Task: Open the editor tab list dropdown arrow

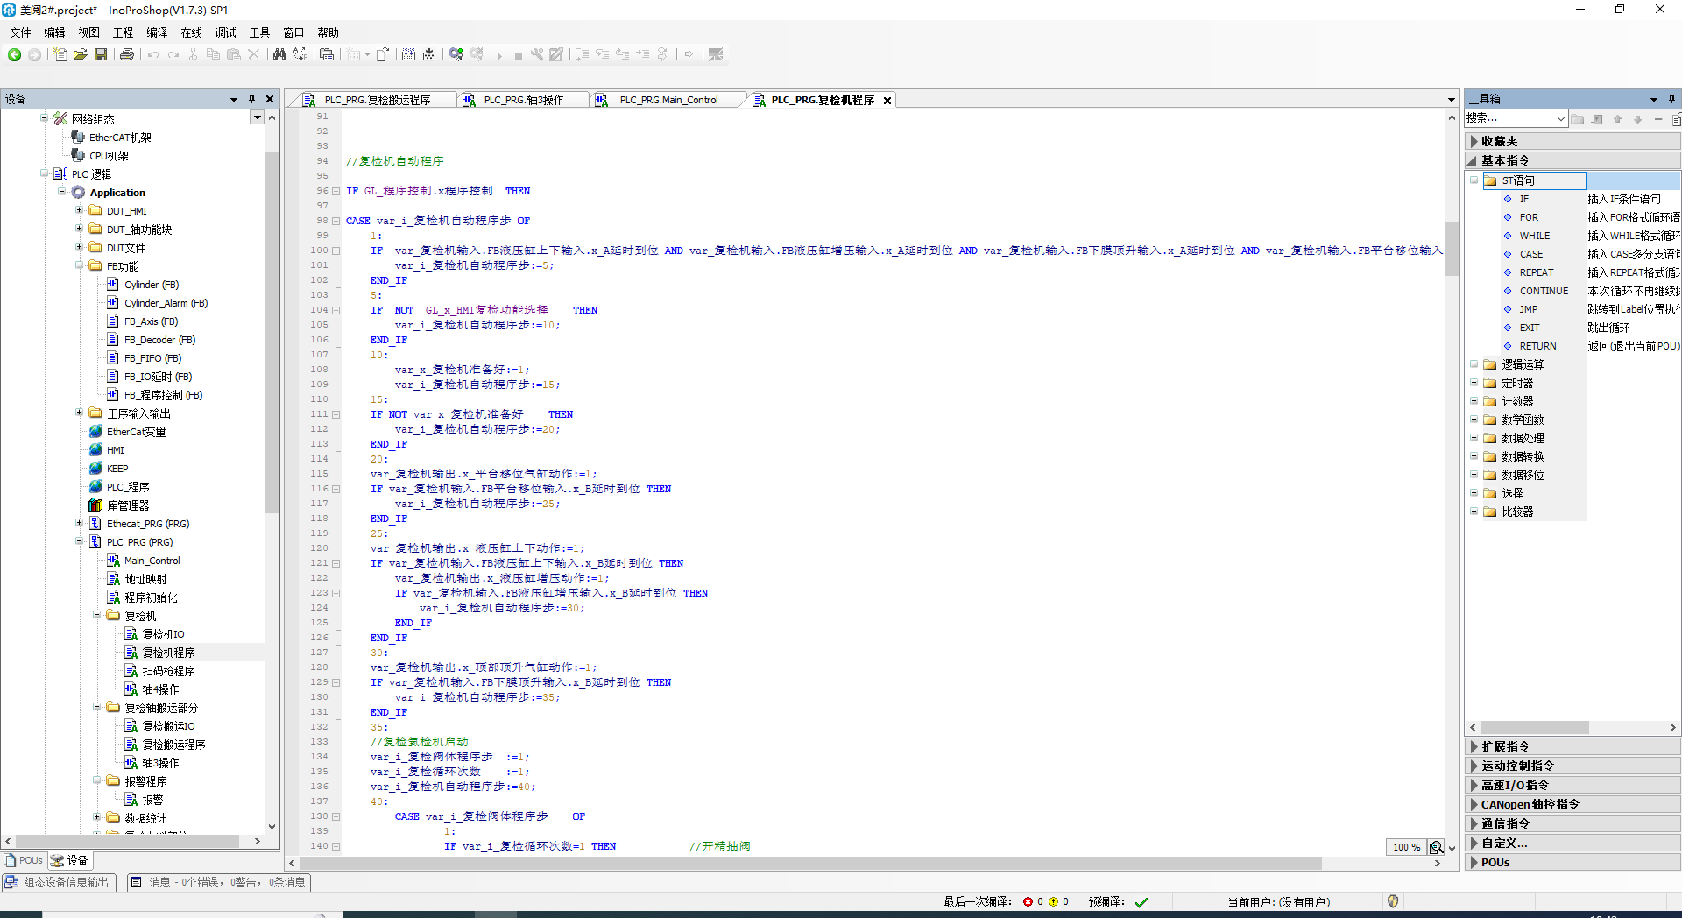Action: [1451, 100]
